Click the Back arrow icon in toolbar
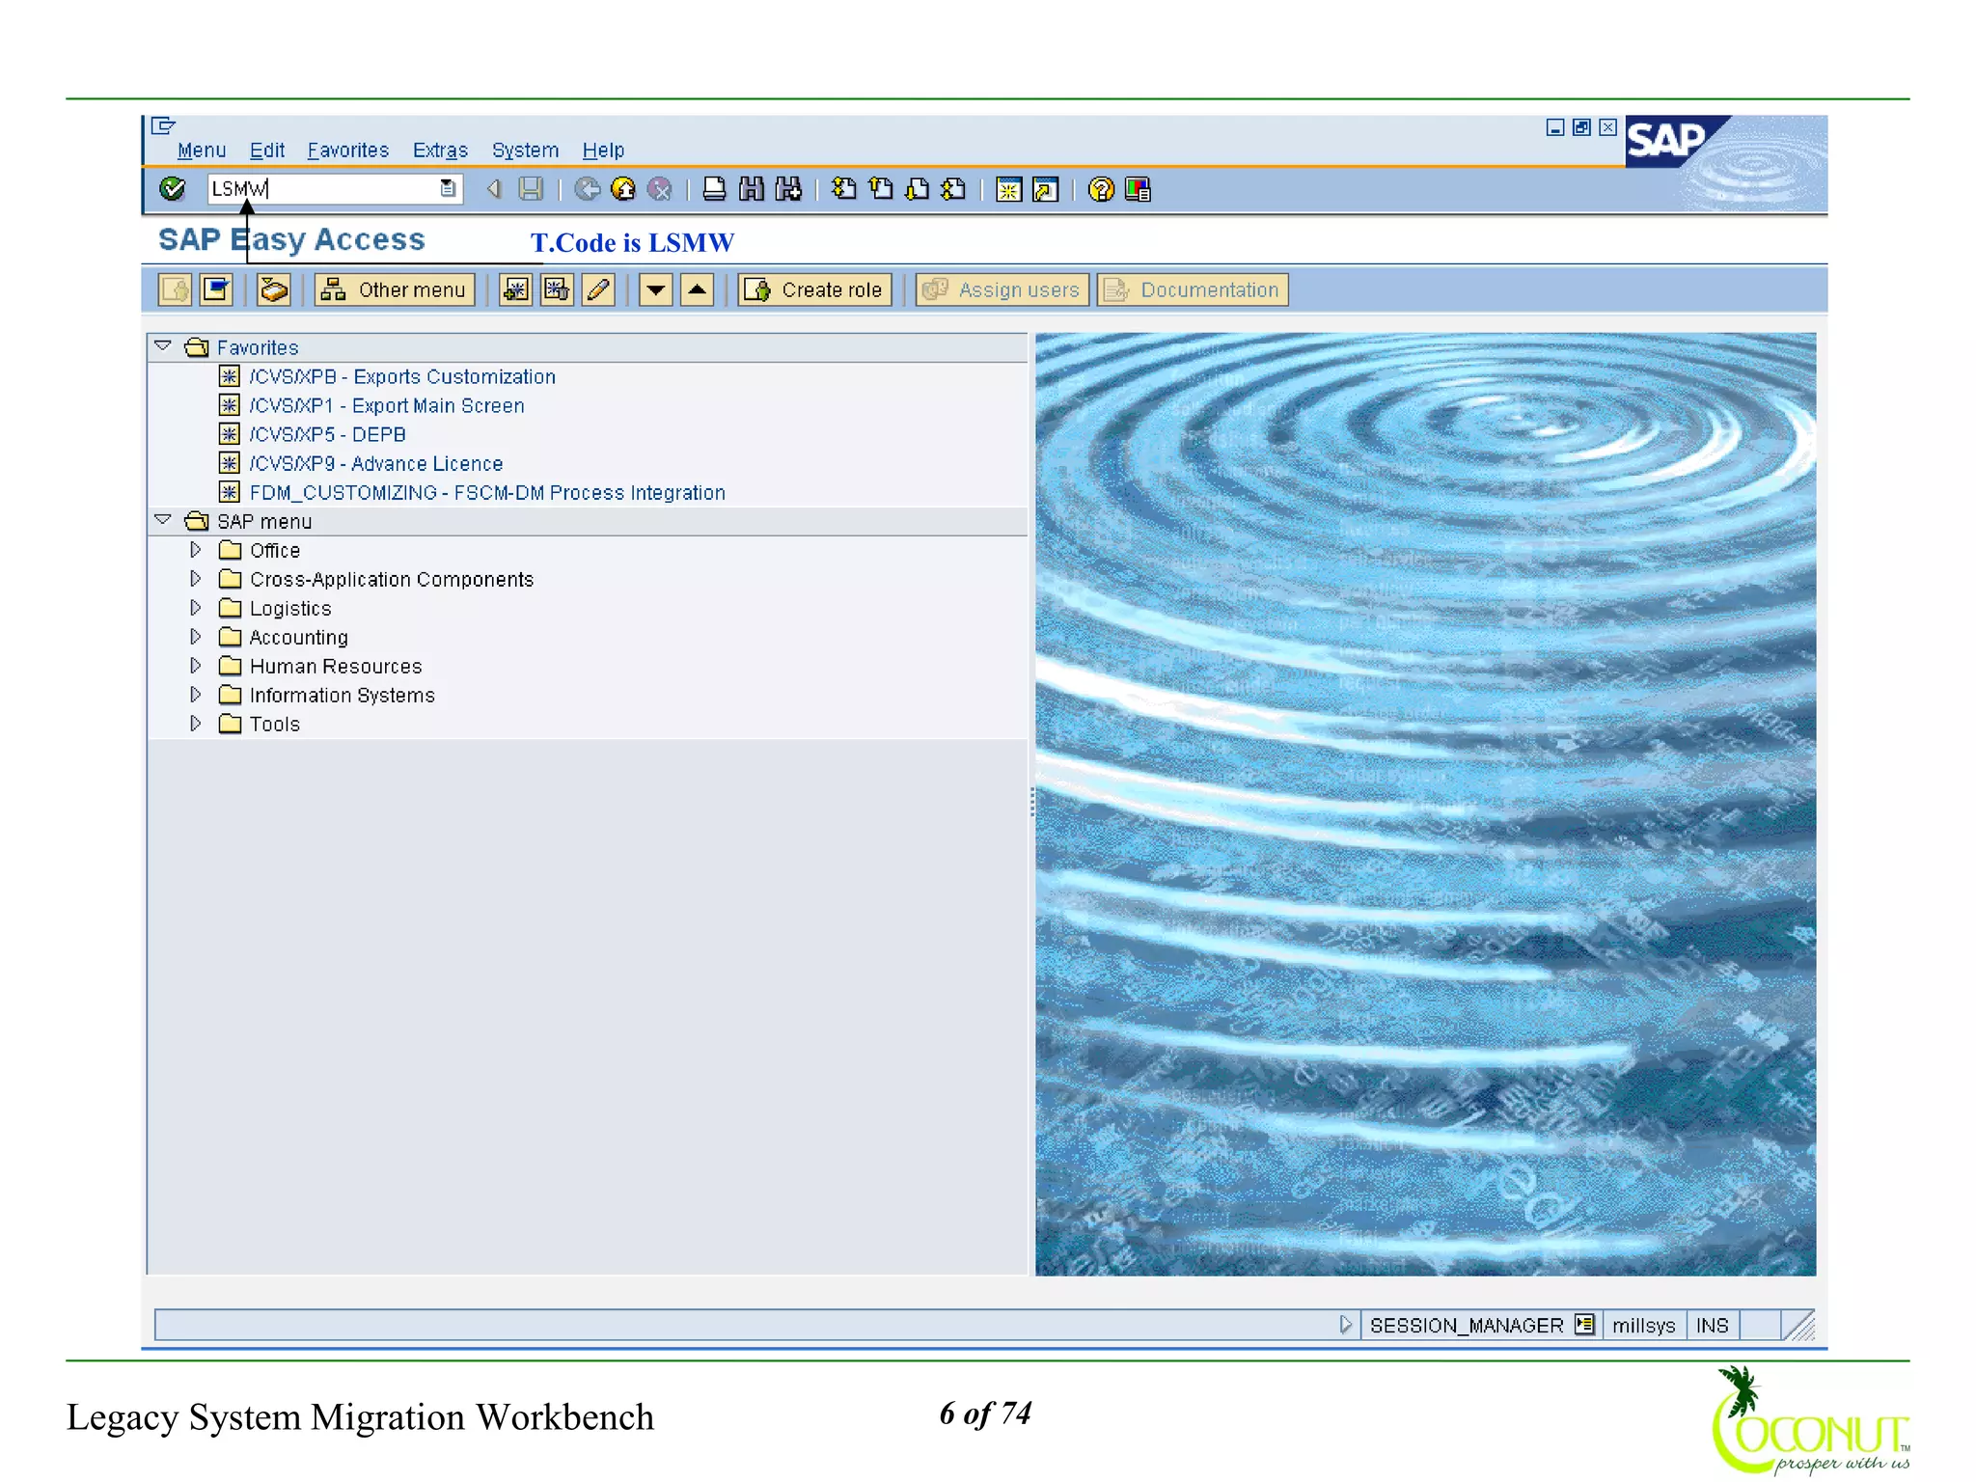The height and width of the screenshot is (1482, 1976). tap(494, 189)
